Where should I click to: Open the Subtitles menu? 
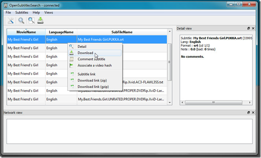pyautogui.click(x=22, y=13)
